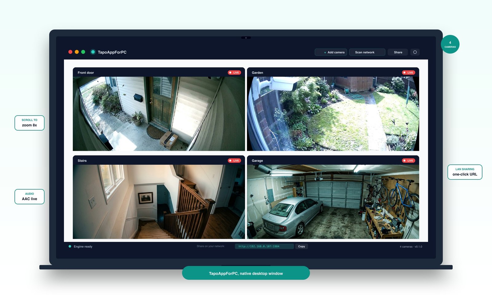Click LIVE badge on Garage
Viewport: 492px width, 295px height.
pos(409,160)
